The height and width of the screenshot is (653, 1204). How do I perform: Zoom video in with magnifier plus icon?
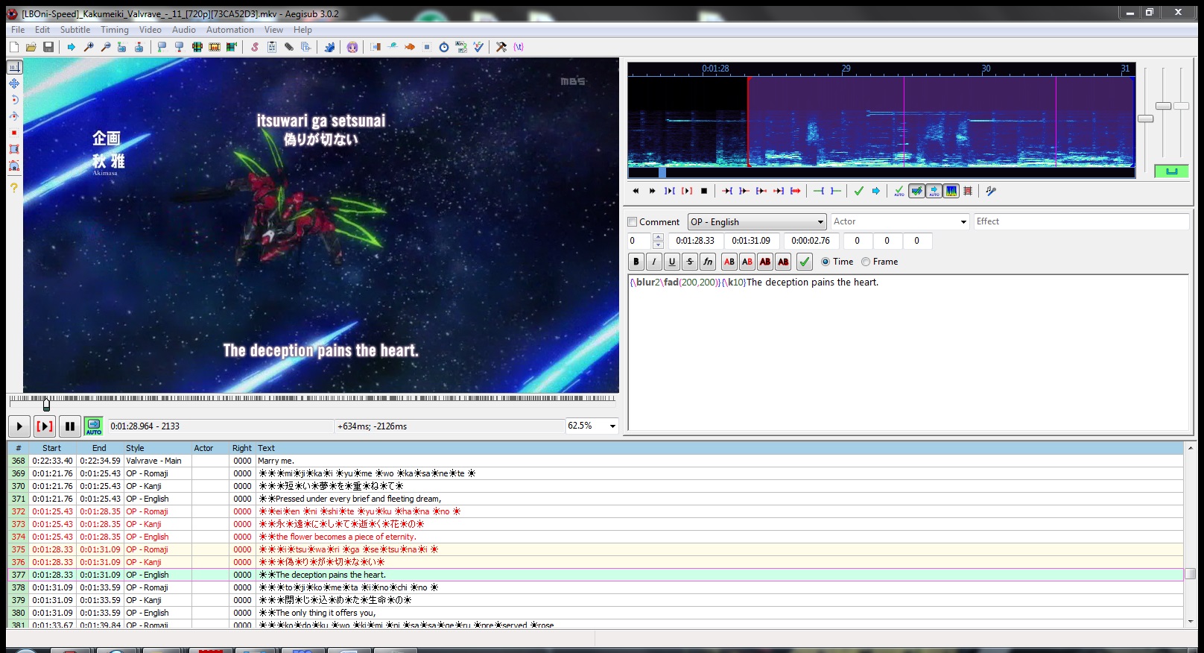[89, 47]
